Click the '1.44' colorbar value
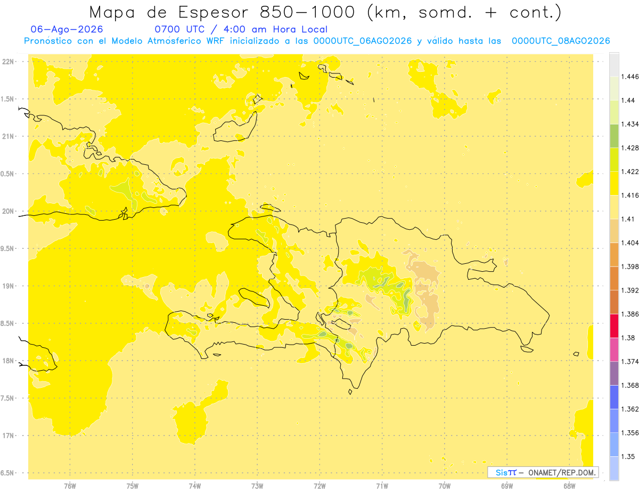This screenshot has height=493, width=639. pyautogui.click(x=628, y=100)
